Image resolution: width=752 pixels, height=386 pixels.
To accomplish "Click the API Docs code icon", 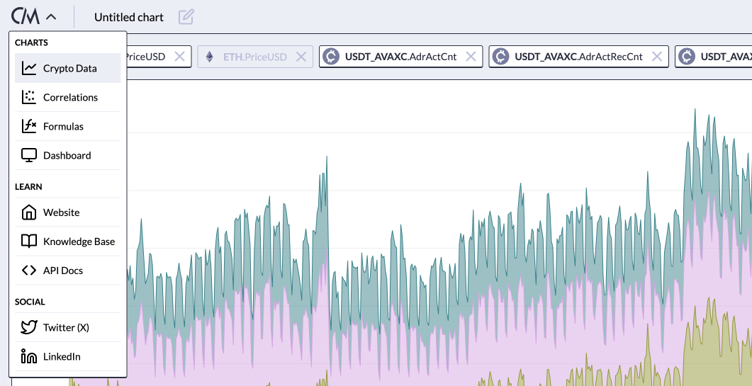I will click(x=29, y=271).
